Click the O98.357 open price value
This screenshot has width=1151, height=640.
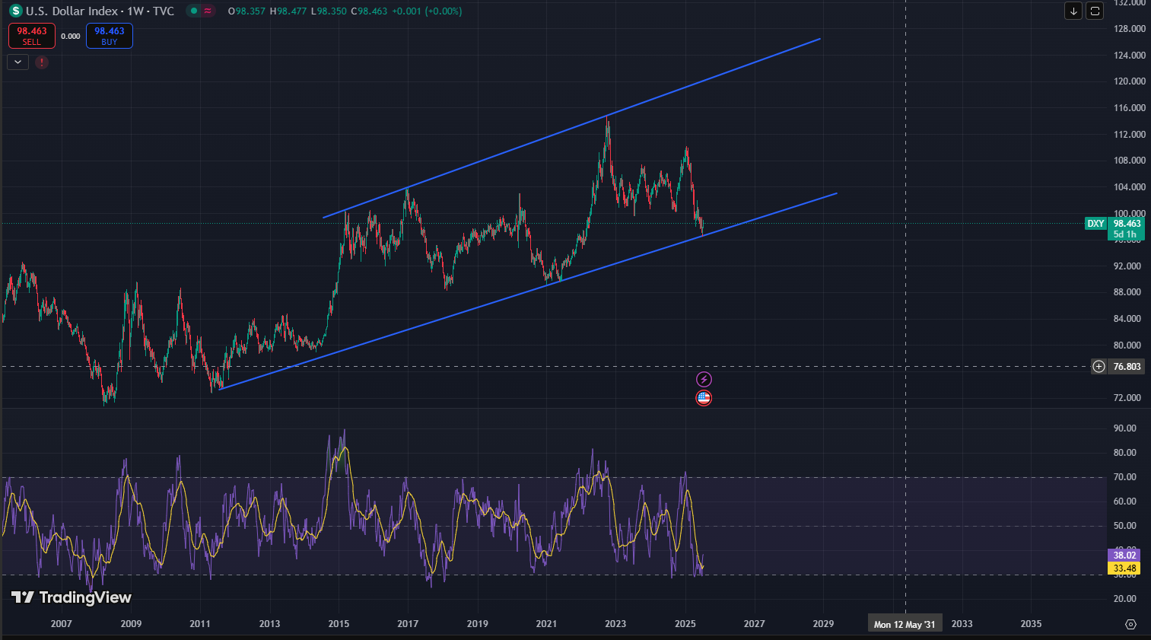coord(246,11)
